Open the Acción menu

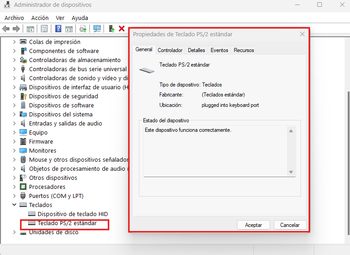click(40, 18)
